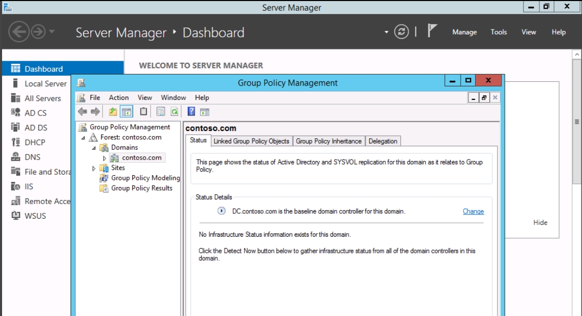The width and height of the screenshot is (582, 316).
Task: Open the View menu in Group Policy Management
Action: (145, 97)
